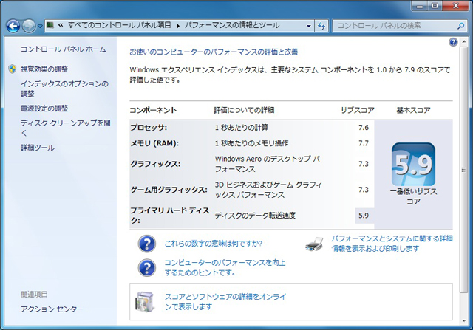
Task: Open これらの数字の意味は何ですか? link
Action: (x=214, y=244)
